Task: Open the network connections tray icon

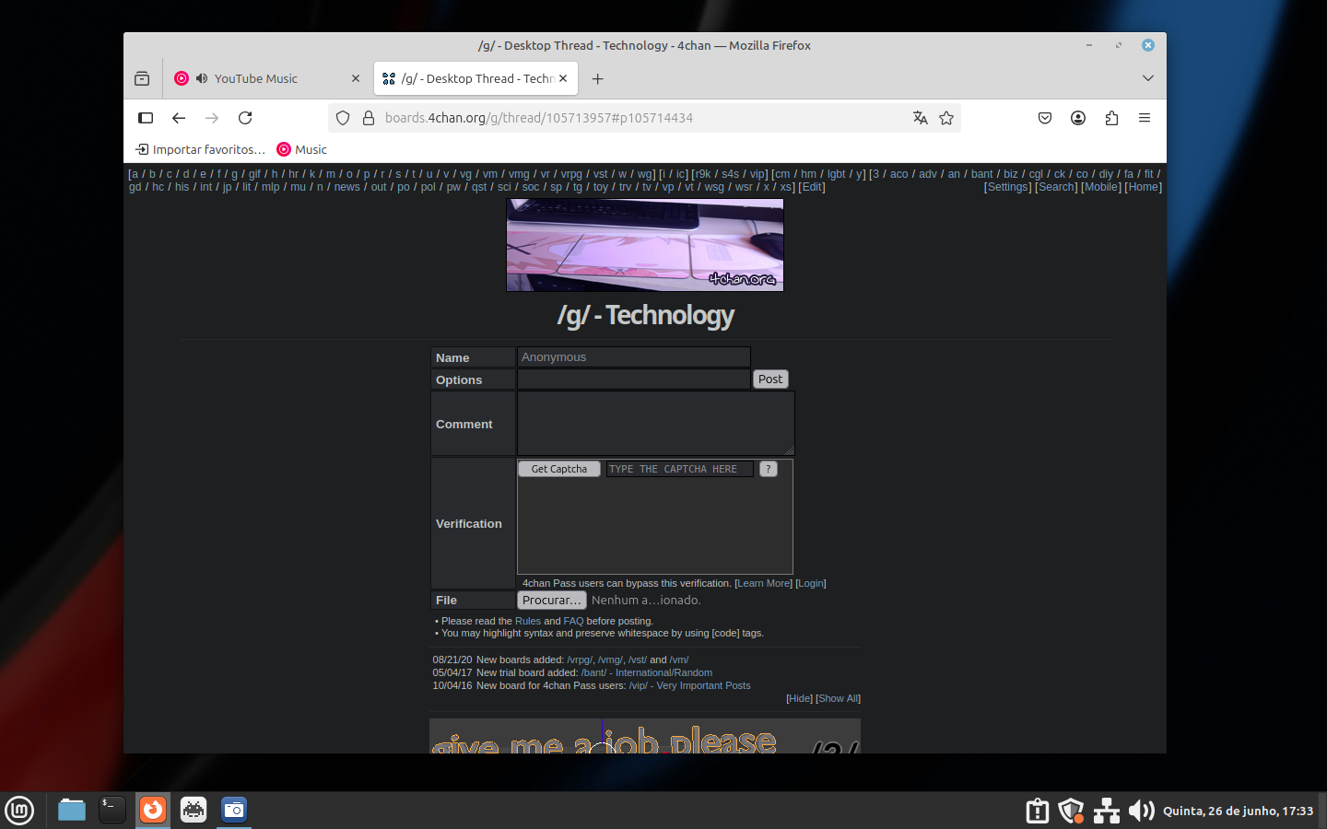Action: (x=1106, y=811)
